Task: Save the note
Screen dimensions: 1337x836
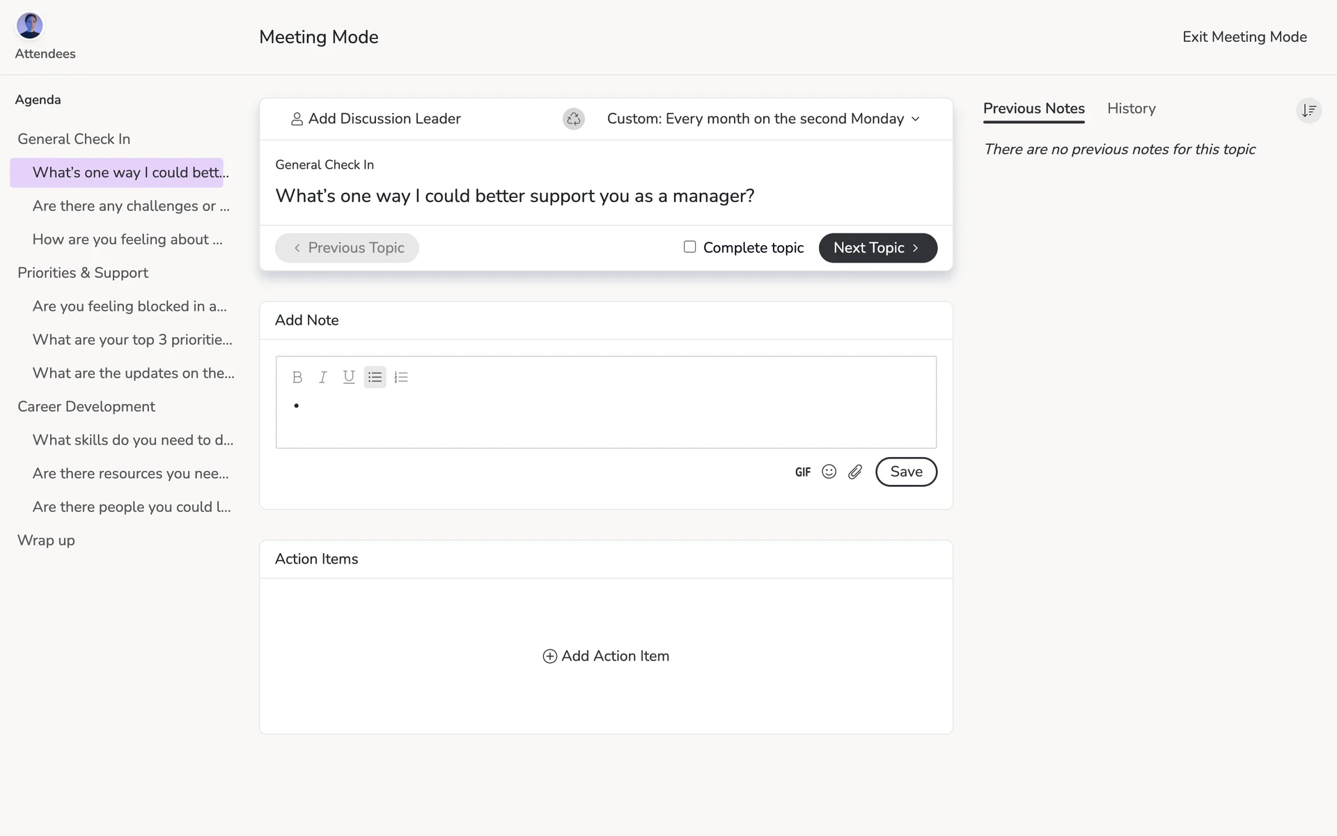Action: [x=906, y=472]
